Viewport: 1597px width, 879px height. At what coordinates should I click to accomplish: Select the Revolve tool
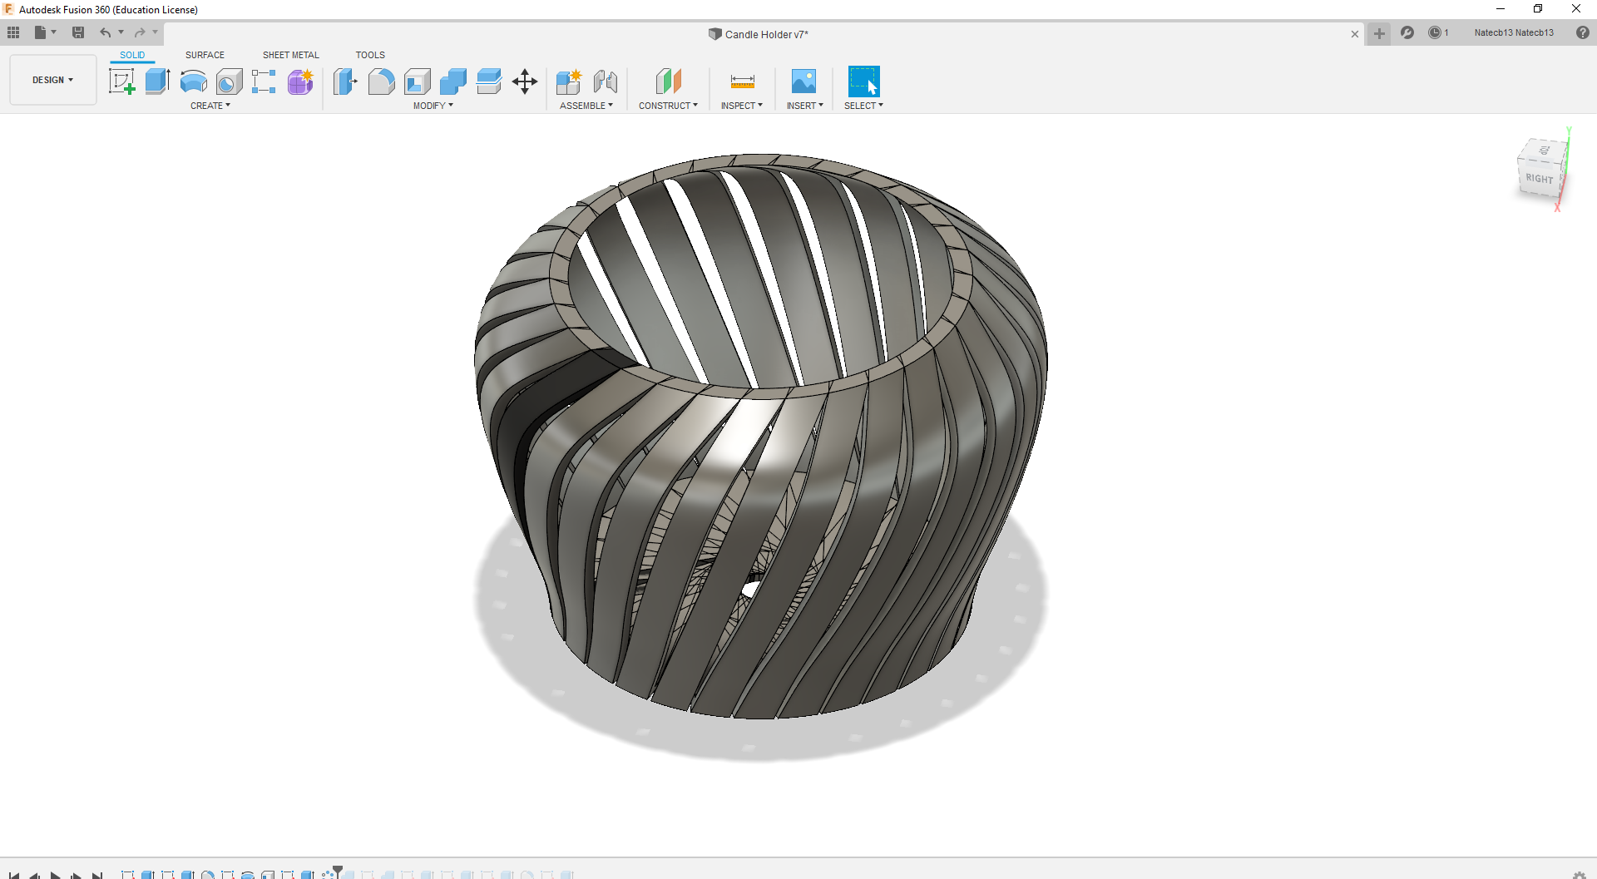coord(193,81)
